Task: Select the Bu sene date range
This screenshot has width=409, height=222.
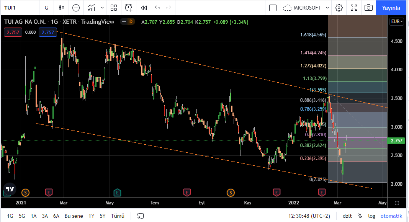Action: tap(74, 216)
